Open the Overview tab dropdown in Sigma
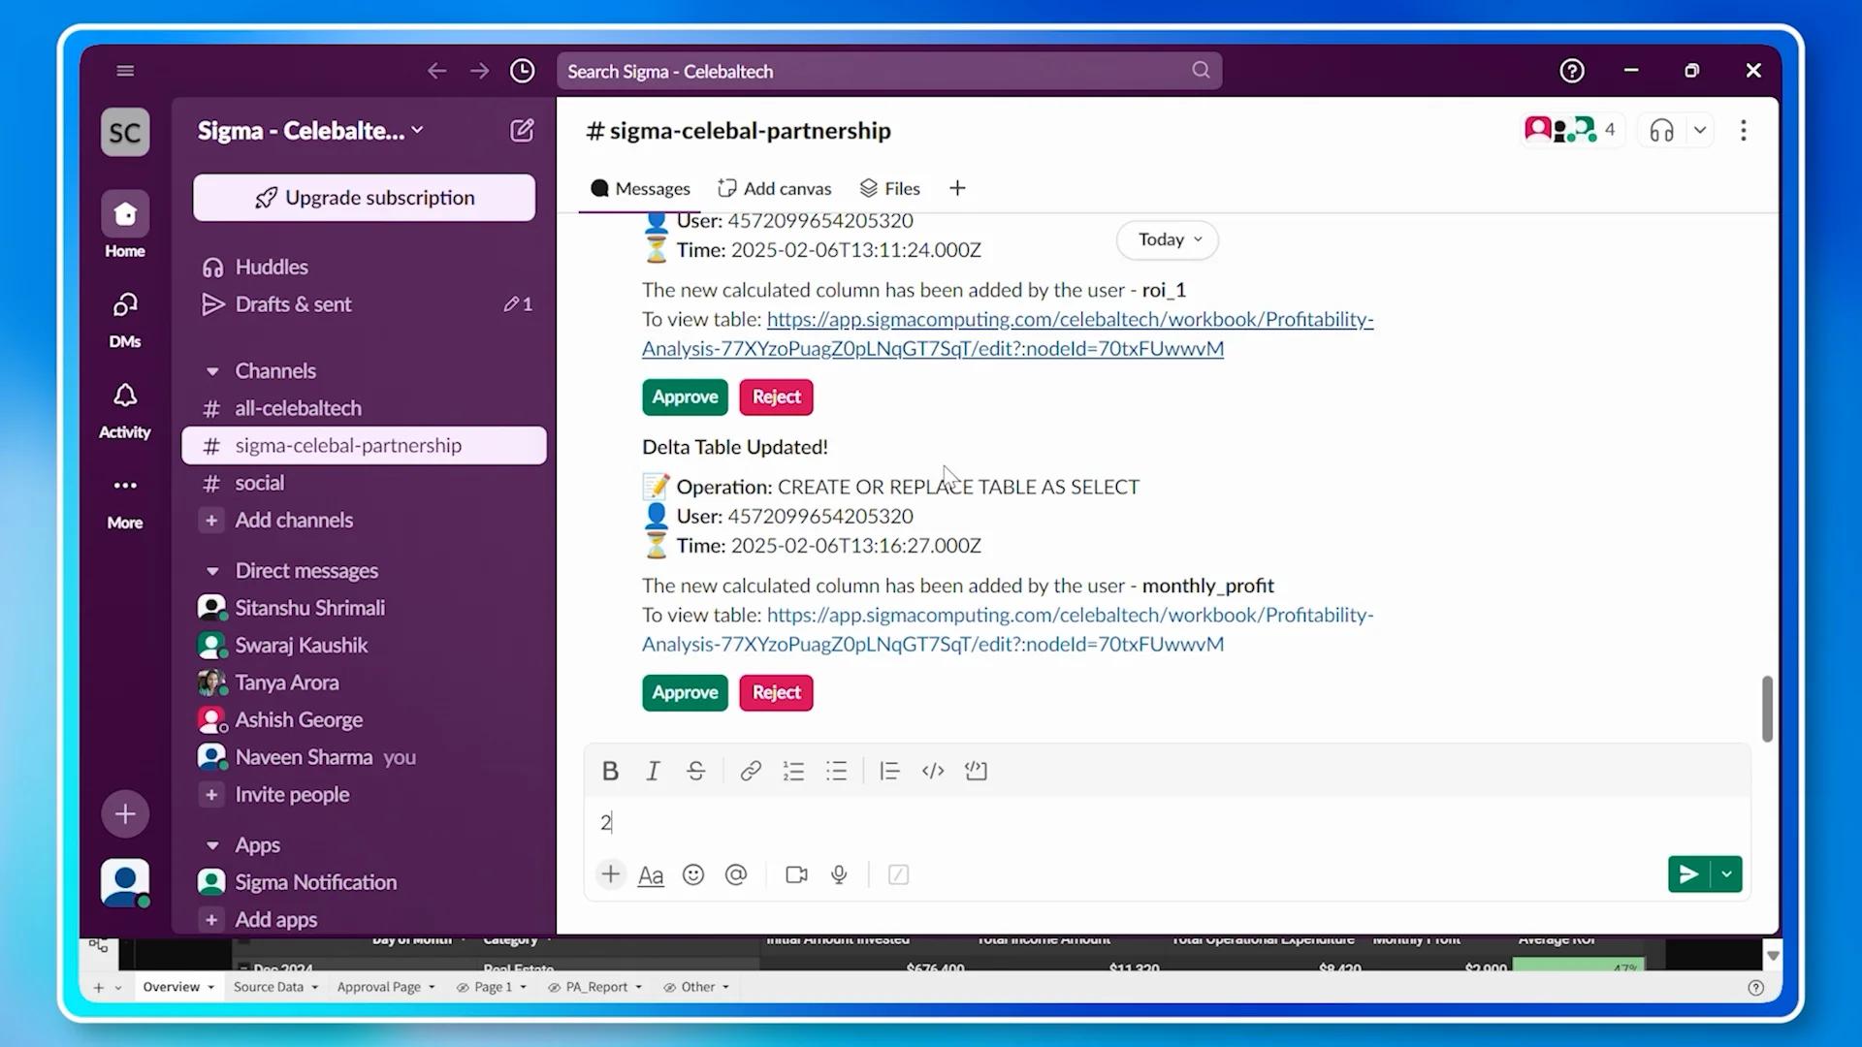 (210, 988)
